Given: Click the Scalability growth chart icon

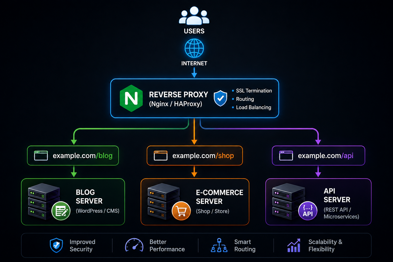Looking at the screenshot, I should [294, 245].
